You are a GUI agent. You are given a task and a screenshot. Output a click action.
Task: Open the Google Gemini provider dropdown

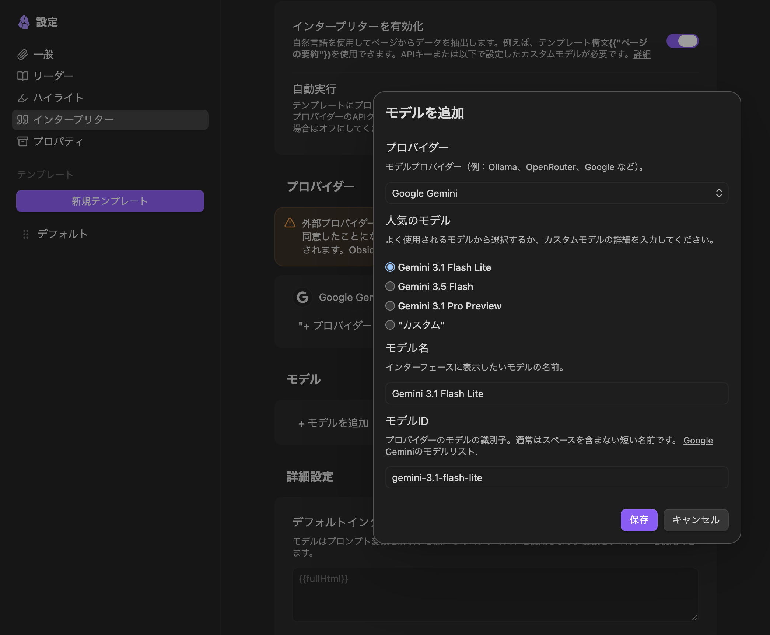pyautogui.click(x=557, y=193)
